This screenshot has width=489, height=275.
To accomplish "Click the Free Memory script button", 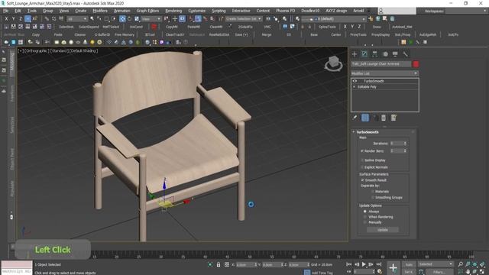I will pyautogui.click(x=124, y=34).
